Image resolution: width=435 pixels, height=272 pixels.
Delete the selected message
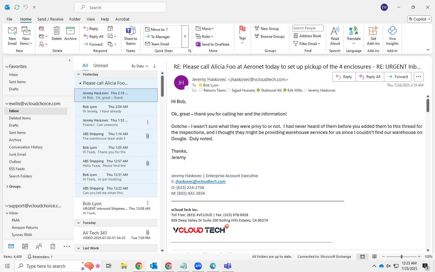[x=56, y=33]
